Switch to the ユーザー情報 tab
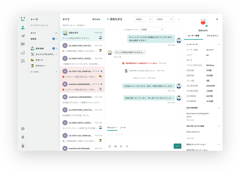Viewport: 240px width, 172px height. click(x=194, y=36)
